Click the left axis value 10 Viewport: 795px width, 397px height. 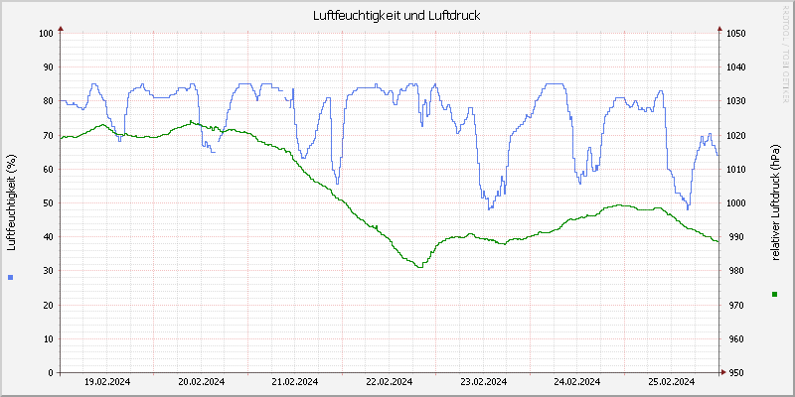click(48, 338)
